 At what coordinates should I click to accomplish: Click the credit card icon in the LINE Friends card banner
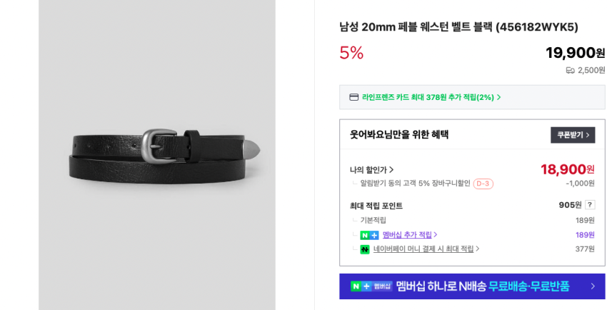(x=354, y=97)
